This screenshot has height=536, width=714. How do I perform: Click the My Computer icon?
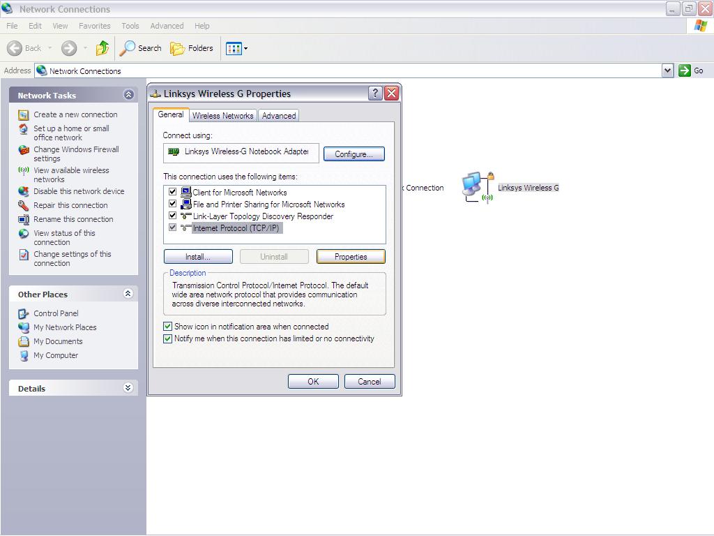pos(24,355)
